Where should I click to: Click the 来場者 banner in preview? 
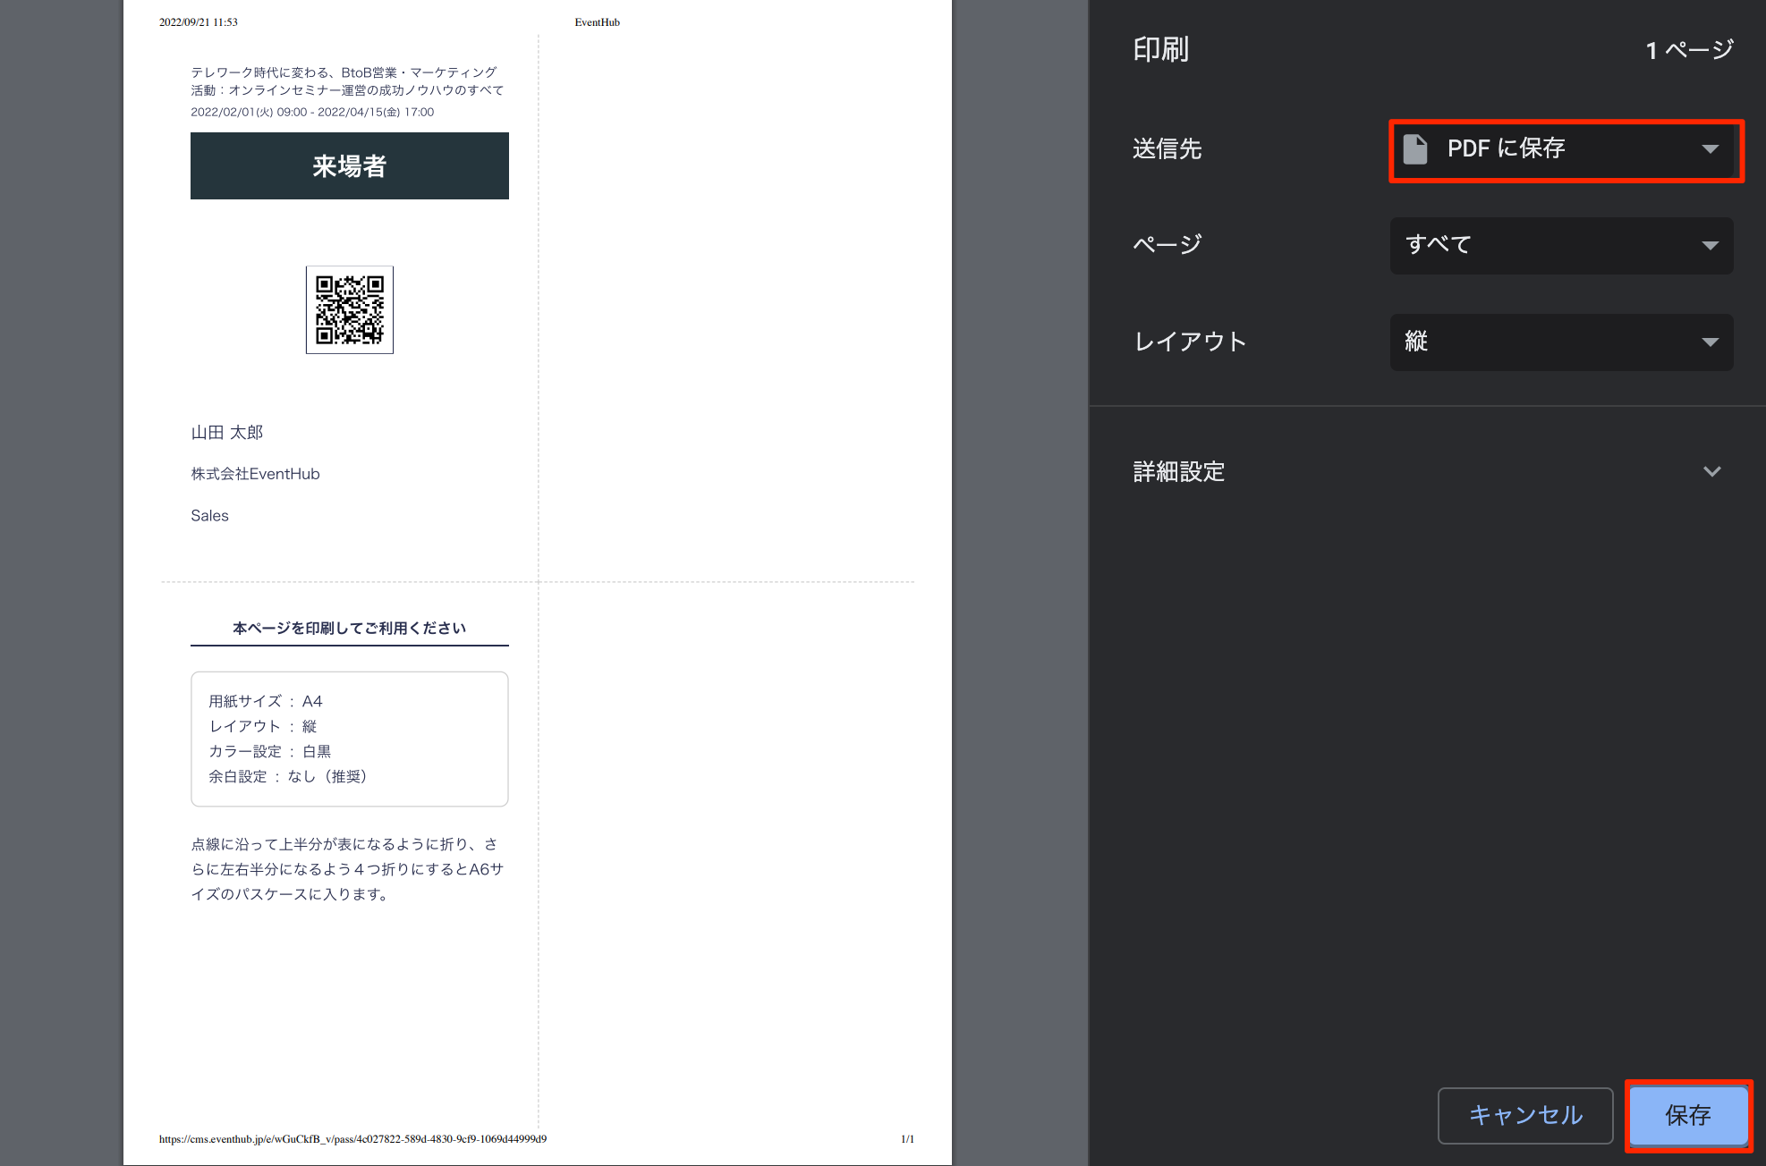coord(349,166)
